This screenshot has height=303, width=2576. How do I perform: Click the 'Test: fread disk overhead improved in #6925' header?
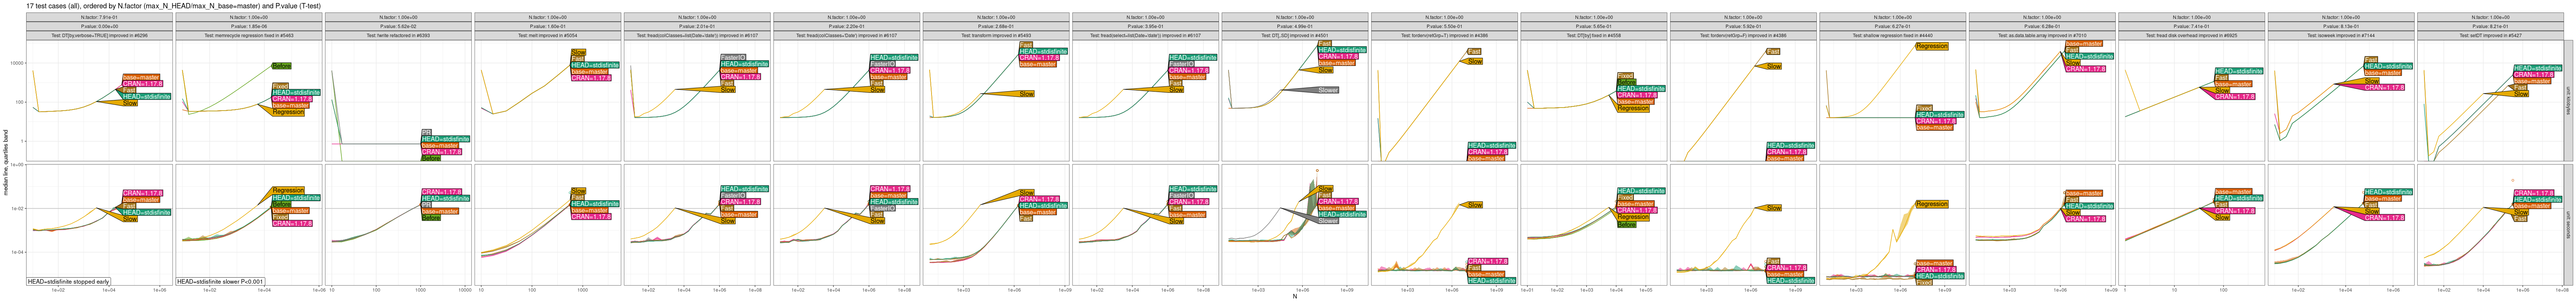[x=2191, y=35]
